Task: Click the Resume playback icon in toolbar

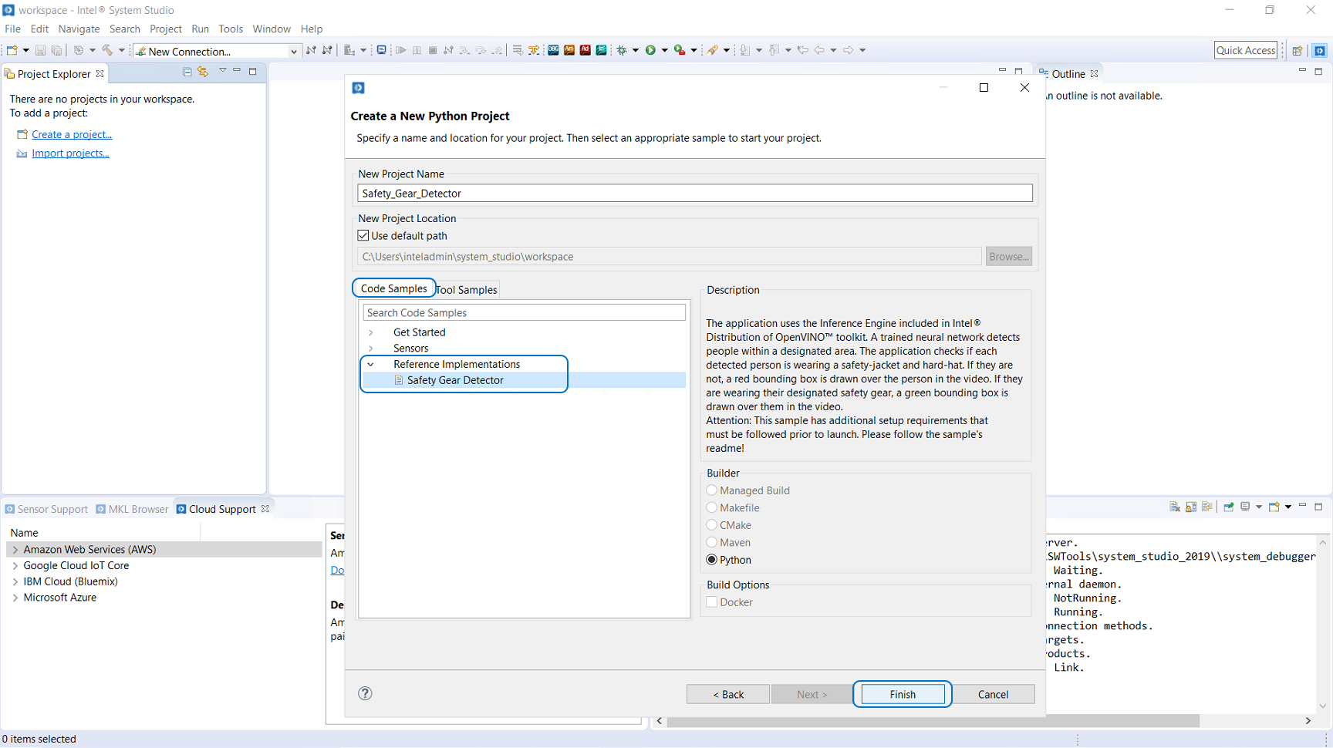Action: tap(401, 50)
